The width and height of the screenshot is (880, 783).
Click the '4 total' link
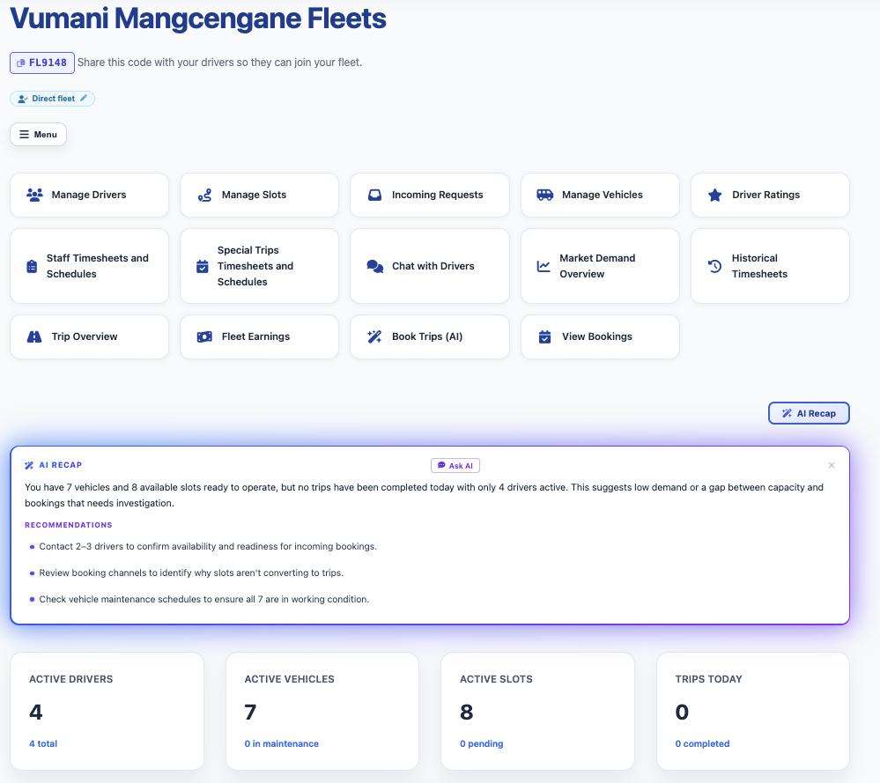coord(43,743)
